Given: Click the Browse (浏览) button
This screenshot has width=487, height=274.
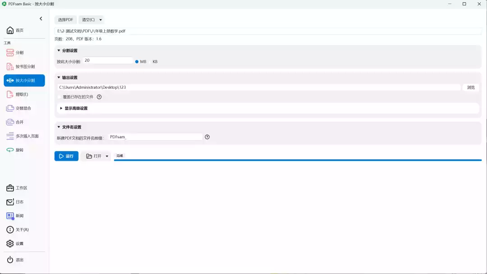Looking at the screenshot, I should [x=471, y=87].
